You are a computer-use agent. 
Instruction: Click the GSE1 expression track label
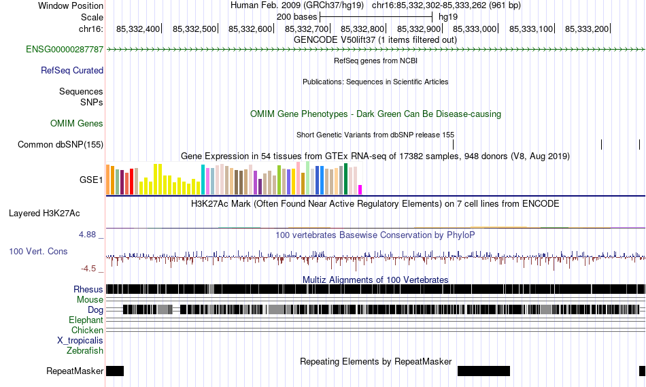[91, 180]
